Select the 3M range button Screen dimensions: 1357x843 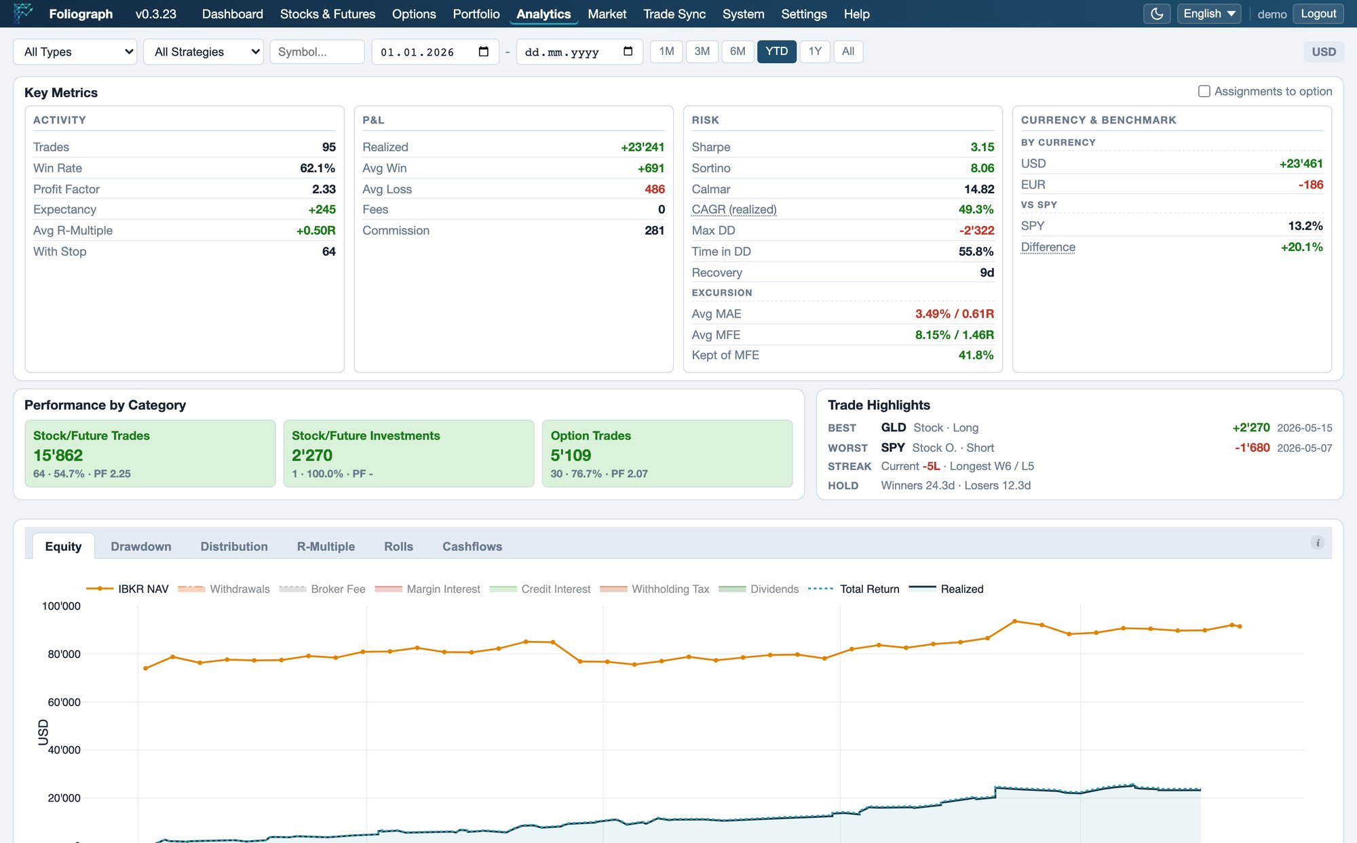point(702,52)
